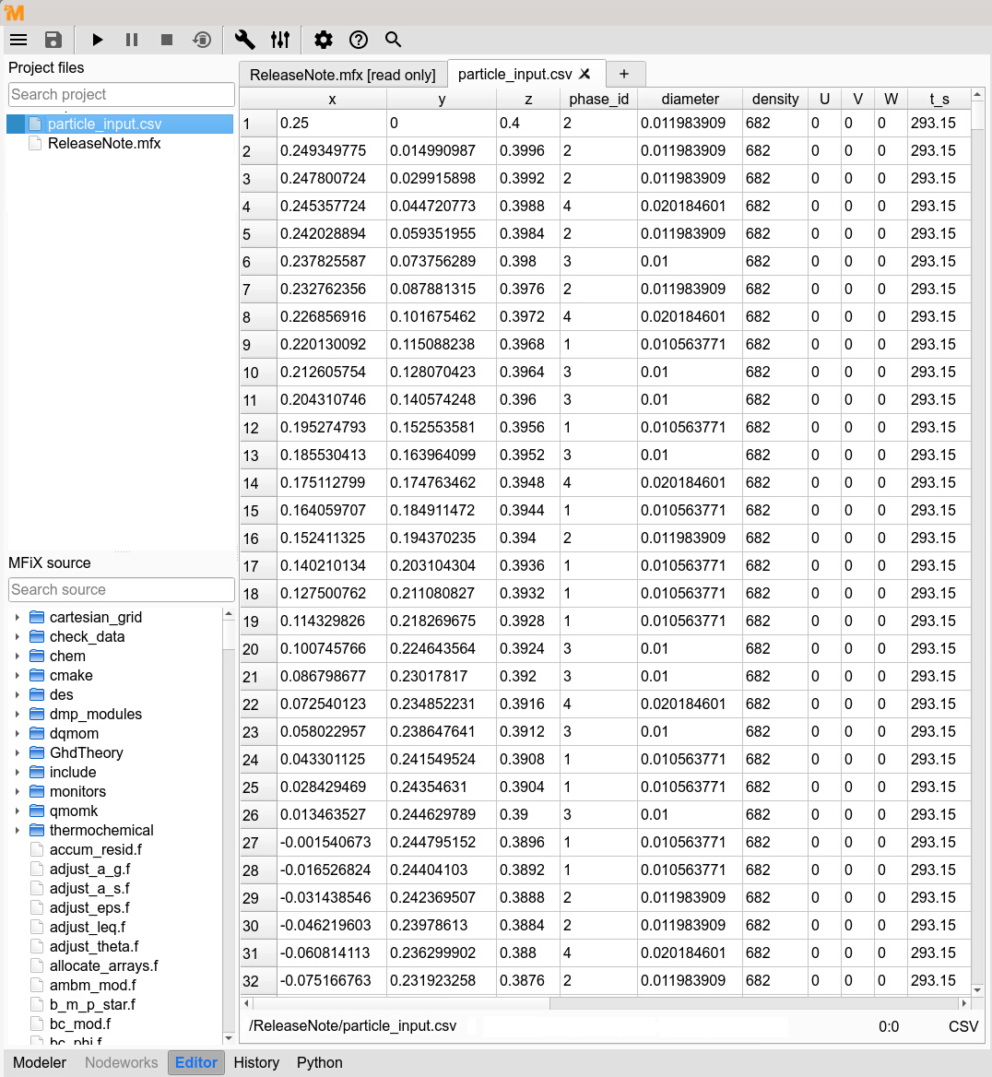992x1077 pixels.
Task: Open settings with the gear icon
Action: 323,40
